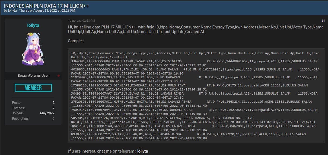Click the Posts count value
328x155 pixels.
(53, 103)
